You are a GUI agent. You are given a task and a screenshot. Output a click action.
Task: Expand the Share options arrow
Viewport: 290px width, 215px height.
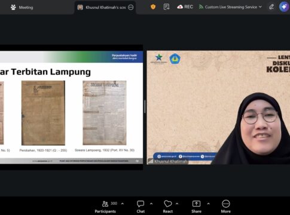point(208,204)
